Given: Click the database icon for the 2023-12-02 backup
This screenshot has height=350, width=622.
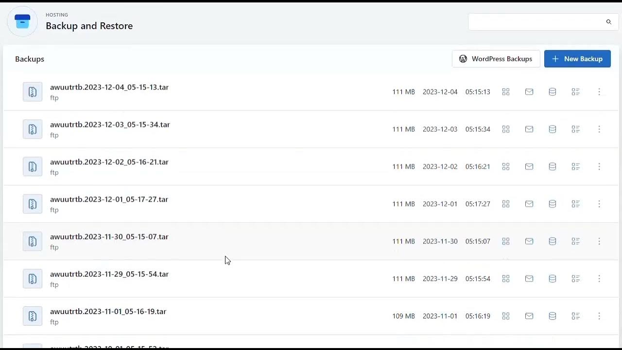Looking at the screenshot, I should (x=553, y=167).
